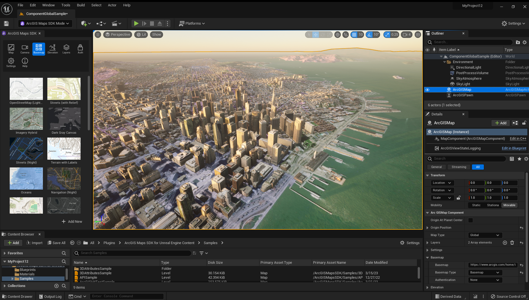The image size is (529, 300).
Task: Expand the Elevation section
Action: point(428,288)
